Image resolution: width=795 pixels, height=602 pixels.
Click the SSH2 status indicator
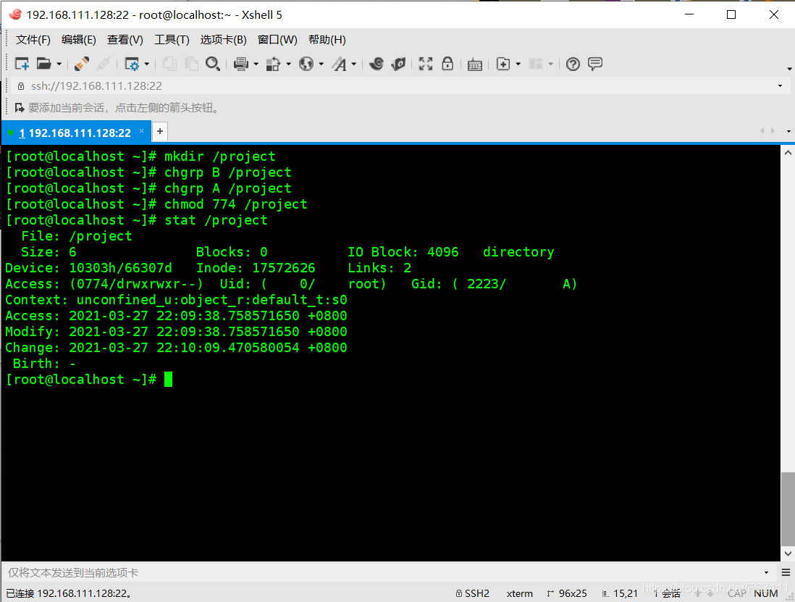coord(473,593)
